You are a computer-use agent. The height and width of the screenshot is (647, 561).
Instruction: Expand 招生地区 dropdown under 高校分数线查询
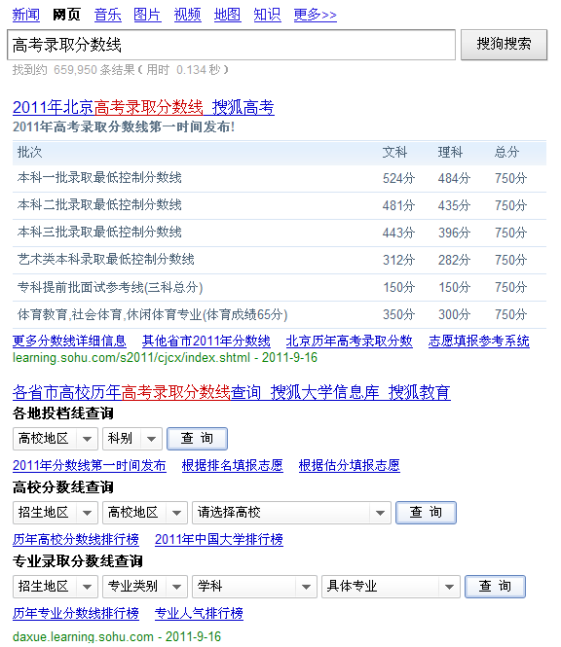(56, 513)
